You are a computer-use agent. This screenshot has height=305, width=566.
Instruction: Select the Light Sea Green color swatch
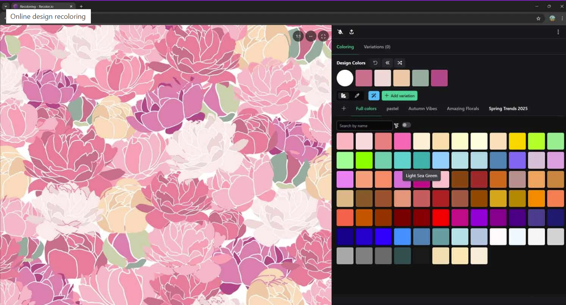pyautogui.click(x=421, y=160)
